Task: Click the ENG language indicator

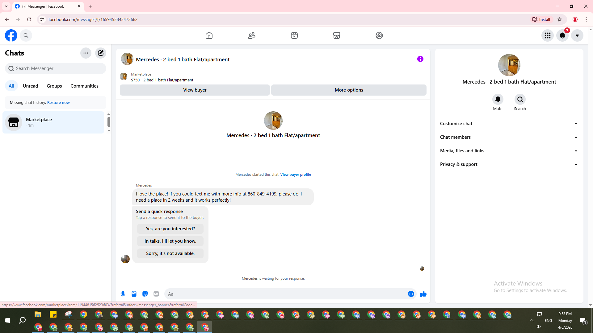Action: click(x=548, y=321)
